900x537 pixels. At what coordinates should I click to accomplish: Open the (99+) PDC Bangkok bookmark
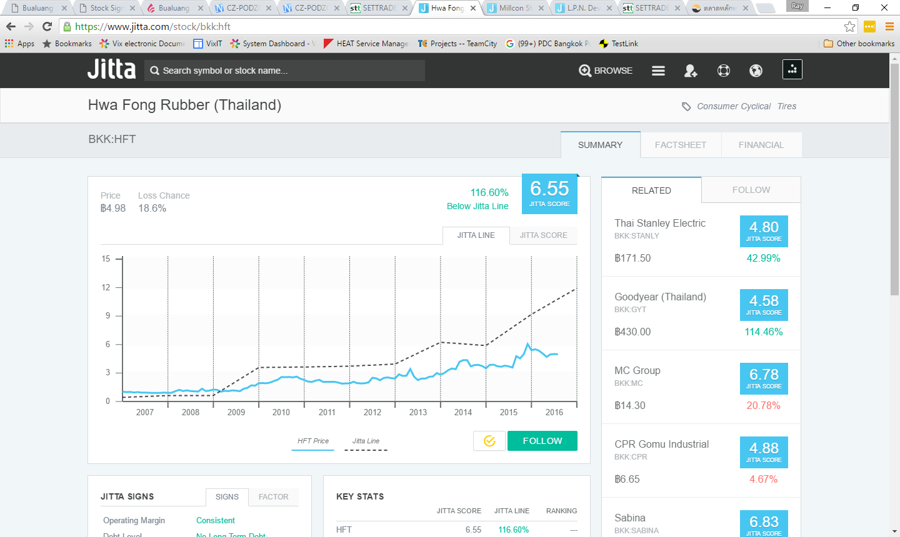pyautogui.click(x=547, y=44)
